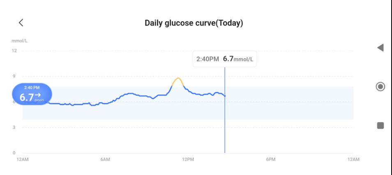
Task: Tap the leftmost 12AM time axis label
Action: [22, 159]
